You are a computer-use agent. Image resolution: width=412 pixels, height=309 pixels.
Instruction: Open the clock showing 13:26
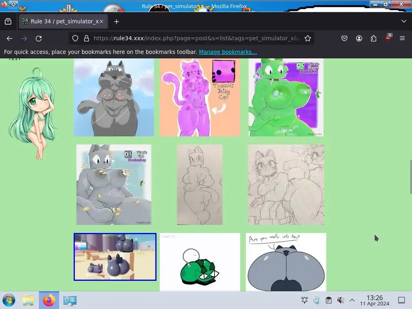tap(375, 300)
